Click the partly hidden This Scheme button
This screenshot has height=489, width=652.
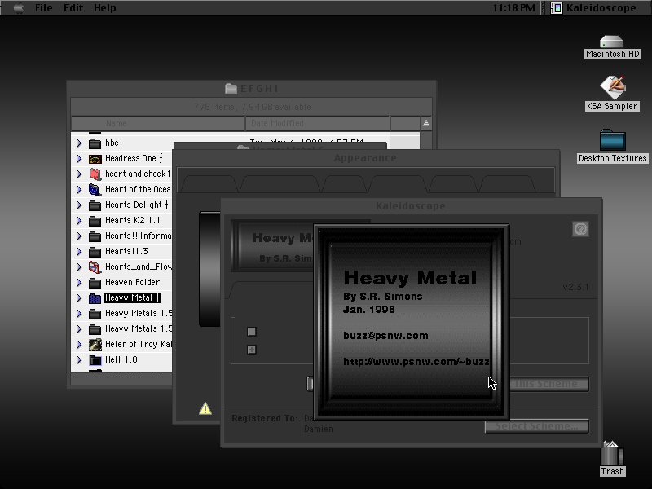click(x=549, y=384)
